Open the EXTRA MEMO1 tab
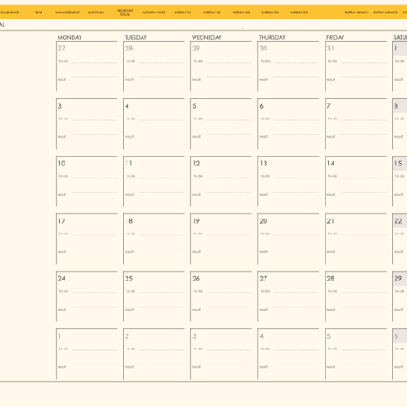Image resolution: width=407 pixels, height=407 pixels. (357, 12)
